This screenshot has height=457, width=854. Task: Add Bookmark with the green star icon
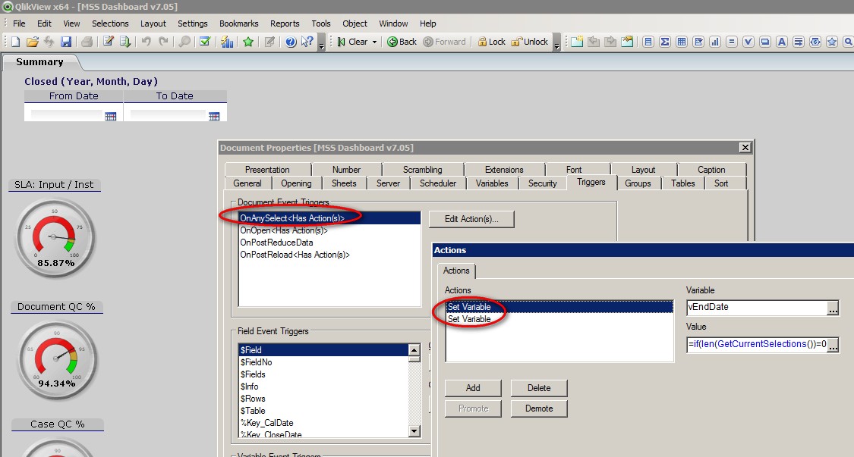[247, 42]
